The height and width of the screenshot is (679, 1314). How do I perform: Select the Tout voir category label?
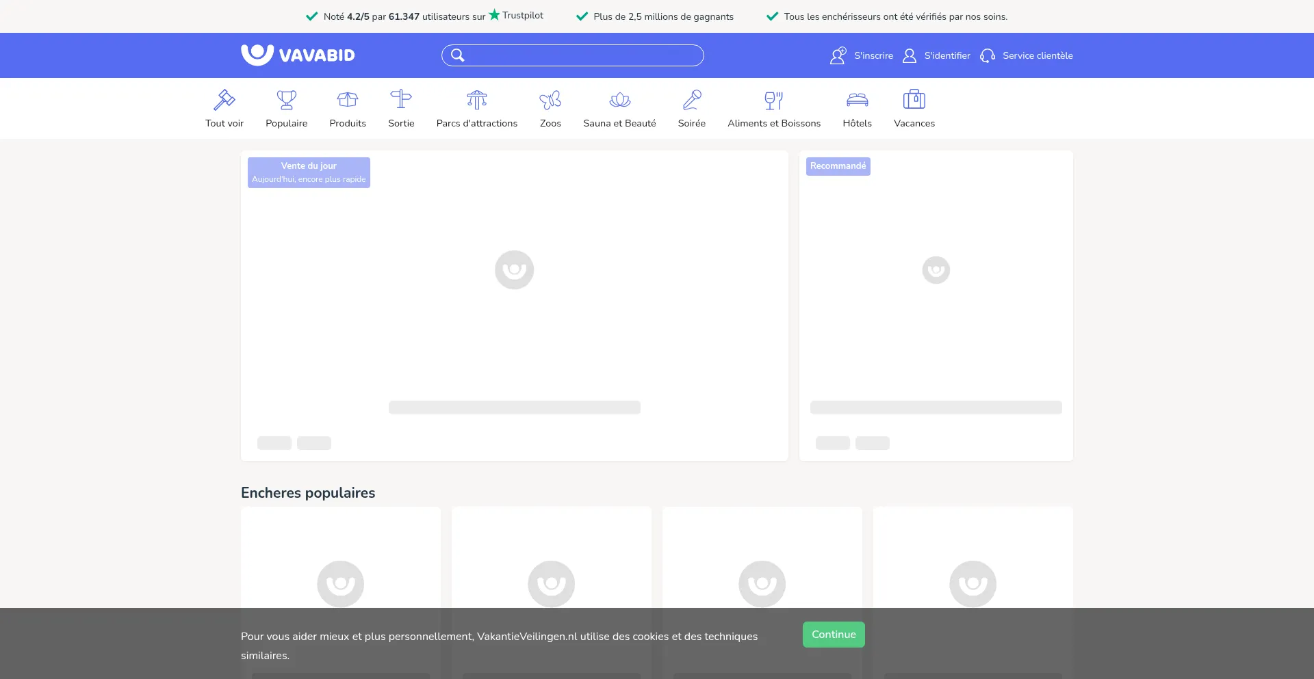coord(224,123)
